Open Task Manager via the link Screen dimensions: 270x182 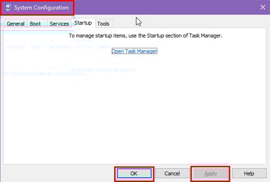135,51
